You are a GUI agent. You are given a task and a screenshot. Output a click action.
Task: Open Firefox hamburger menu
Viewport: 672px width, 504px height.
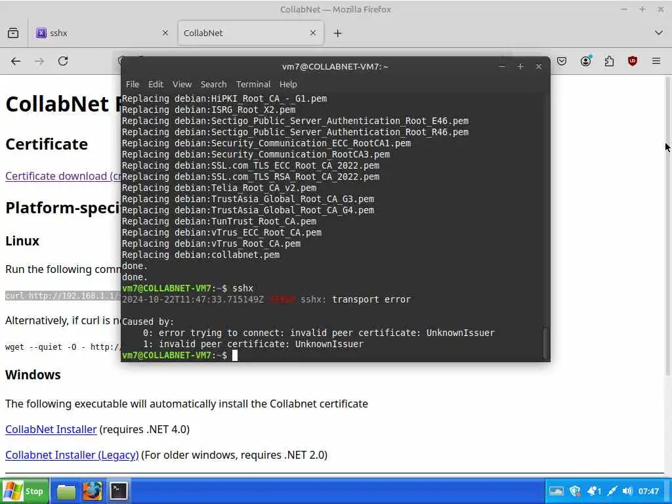pos(656,61)
